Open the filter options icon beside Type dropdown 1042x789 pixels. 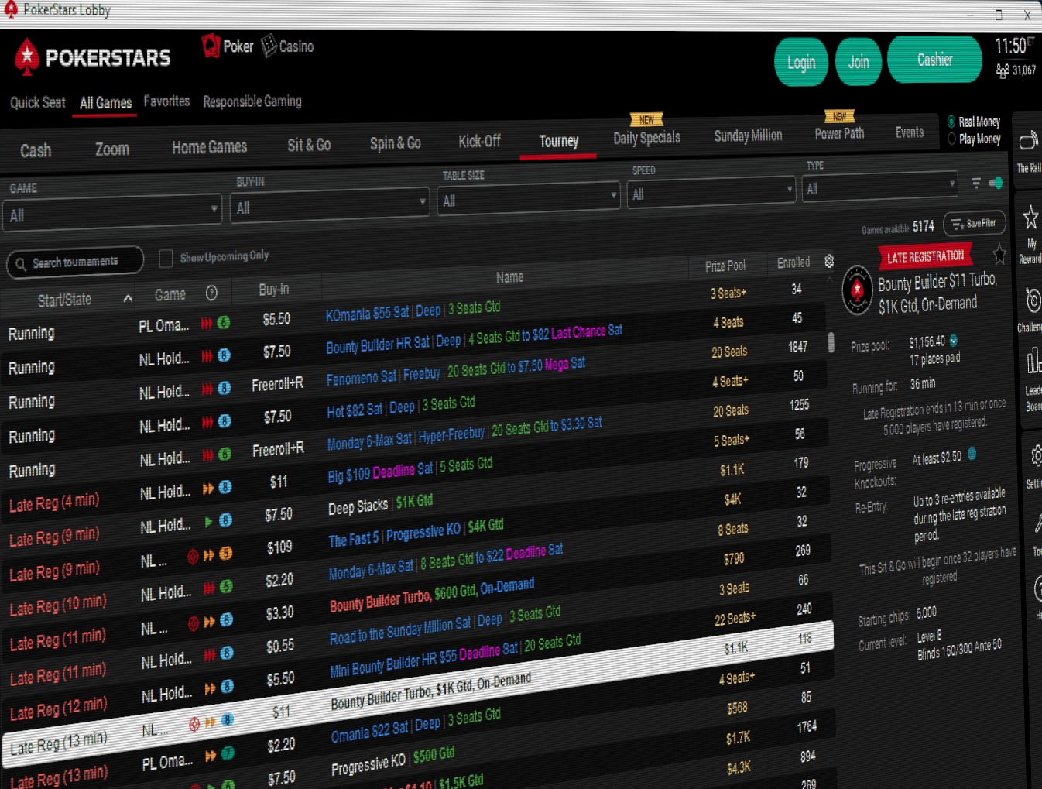click(x=975, y=184)
